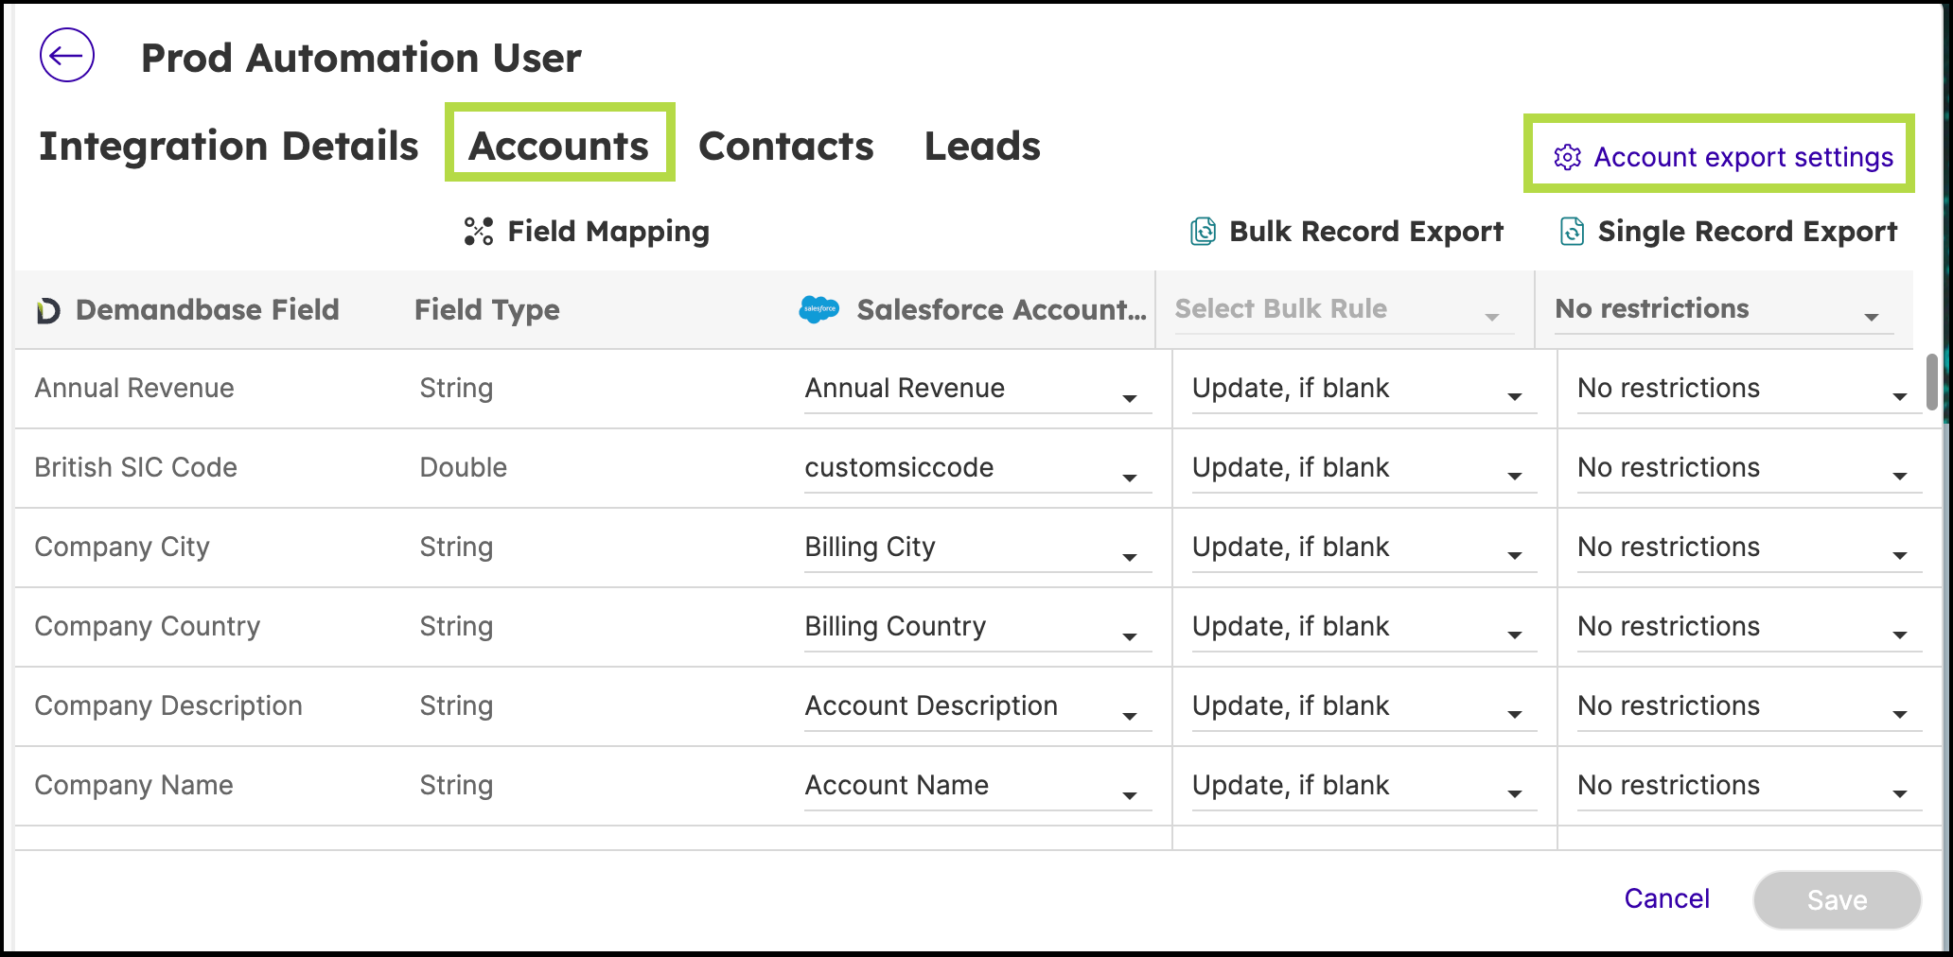
Task: Open Billing City field dropdown
Action: tap(977, 548)
